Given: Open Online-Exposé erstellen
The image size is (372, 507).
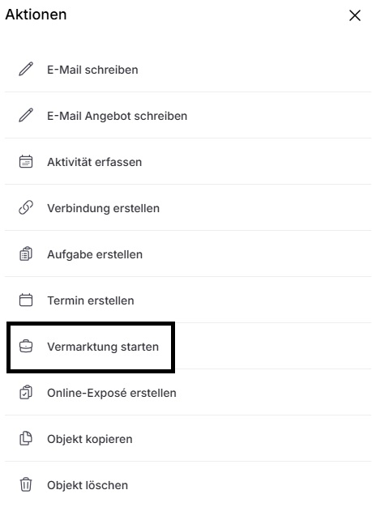Looking at the screenshot, I should click(x=188, y=393).
